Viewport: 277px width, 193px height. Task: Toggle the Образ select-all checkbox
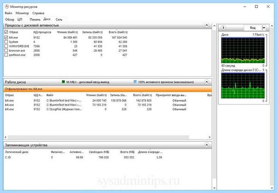click(6, 32)
